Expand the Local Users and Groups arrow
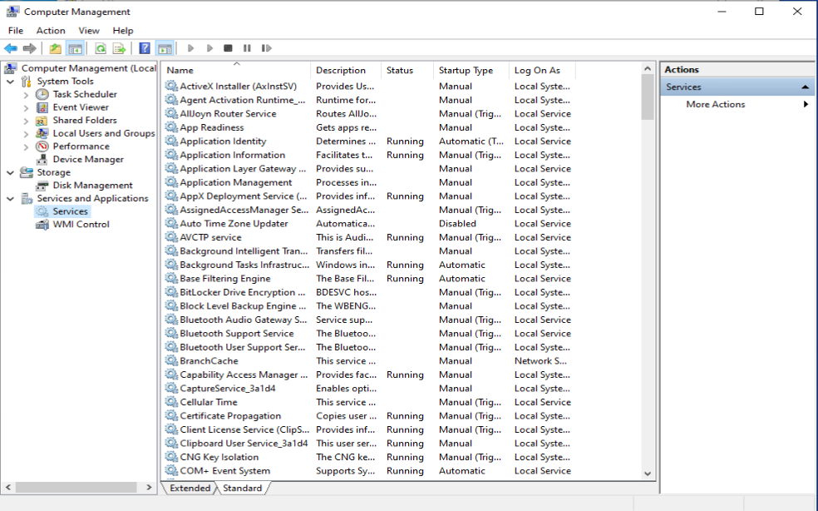Image resolution: width=818 pixels, height=511 pixels. pos(26,134)
